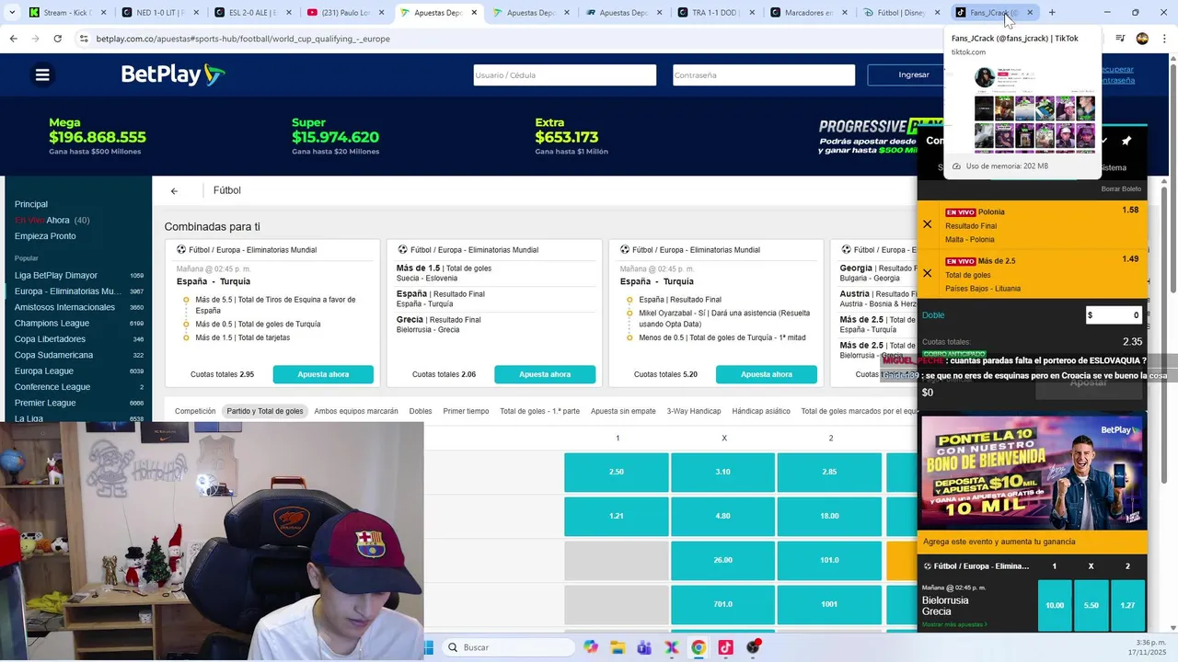The height and width of the screenshot is (662, 1178).
Task: Select the Competición market filter
Action: coord(195,411)
